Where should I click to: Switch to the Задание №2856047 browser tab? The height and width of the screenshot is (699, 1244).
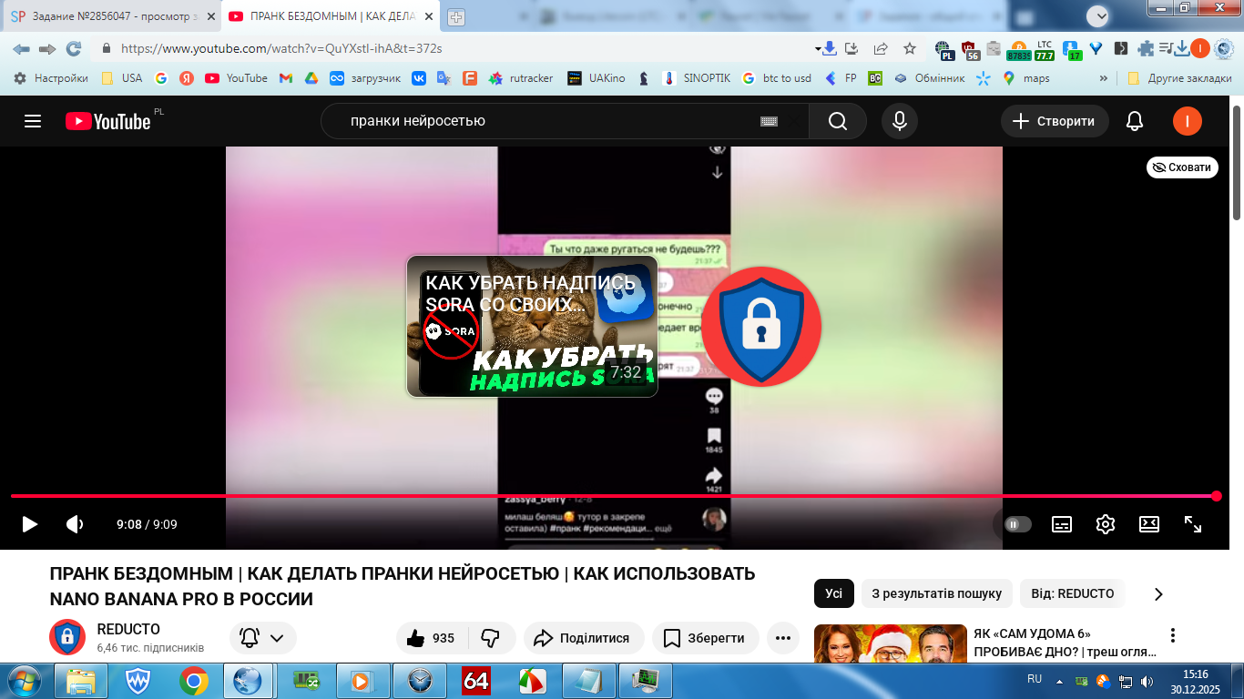pyautogui.click(x=112, y=16)
